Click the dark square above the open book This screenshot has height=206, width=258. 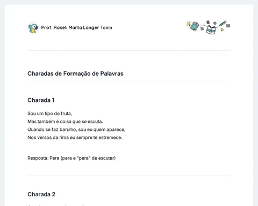pos(208,22)
